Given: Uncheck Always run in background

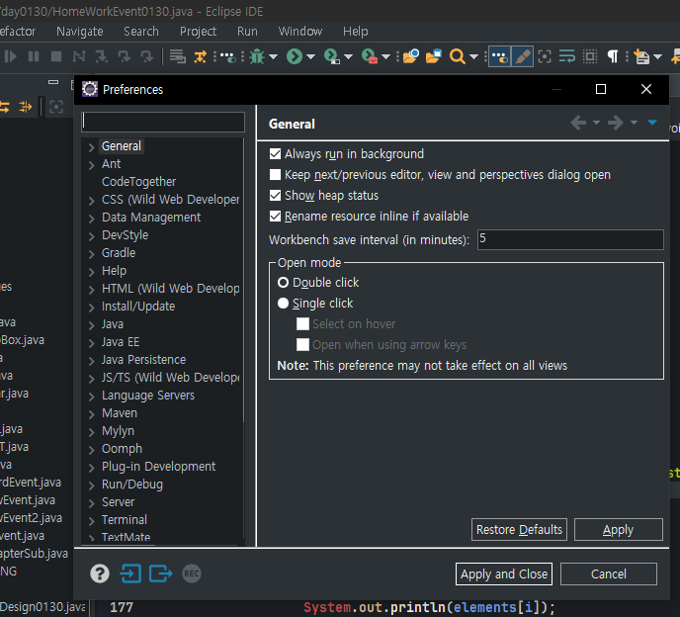Looking at the screenshot, I should (275, 154).
